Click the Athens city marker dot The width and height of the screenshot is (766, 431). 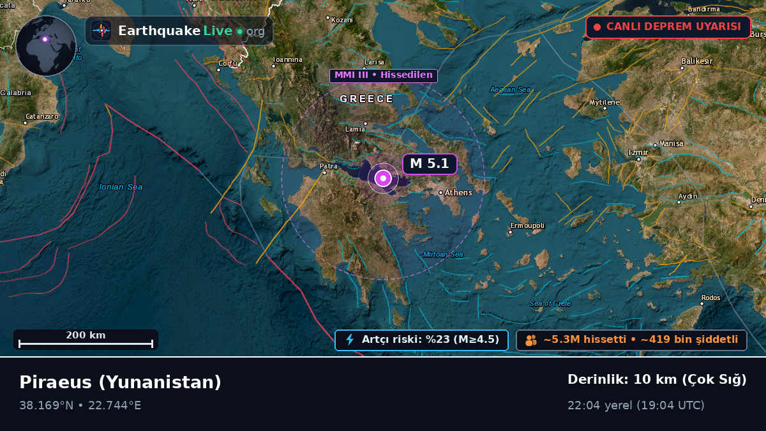point(440,192)
